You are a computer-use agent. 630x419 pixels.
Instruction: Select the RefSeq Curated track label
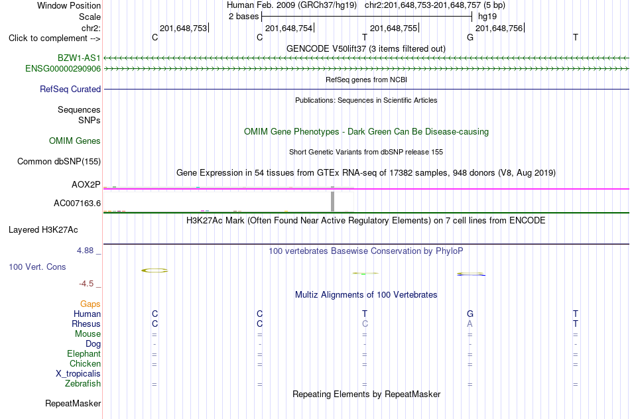[70, 90]
